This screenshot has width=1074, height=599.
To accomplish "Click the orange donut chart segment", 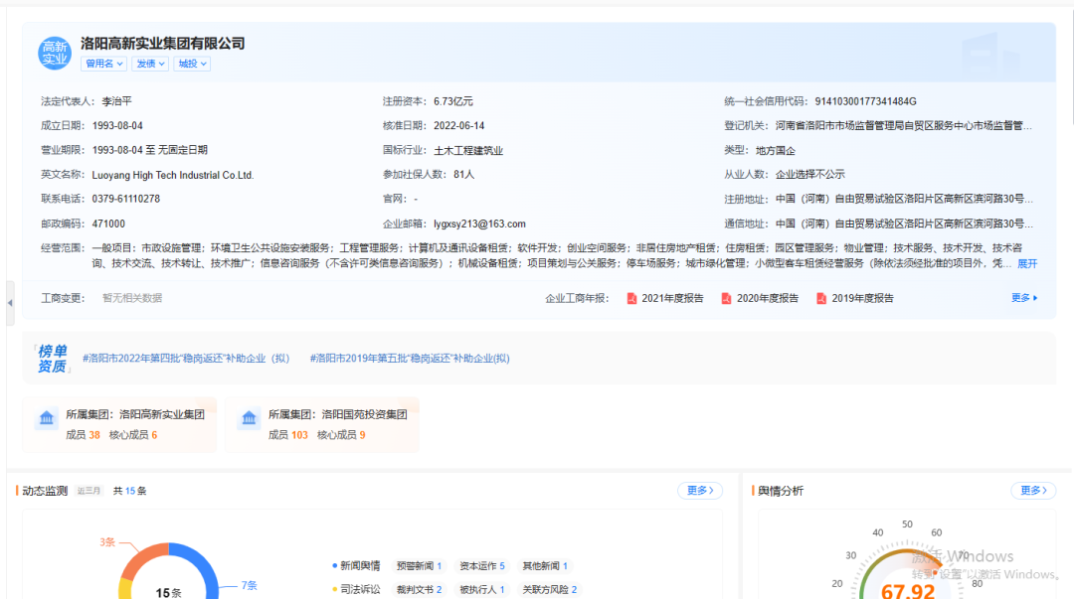I will pyautogui.click(x=144, y=560).
